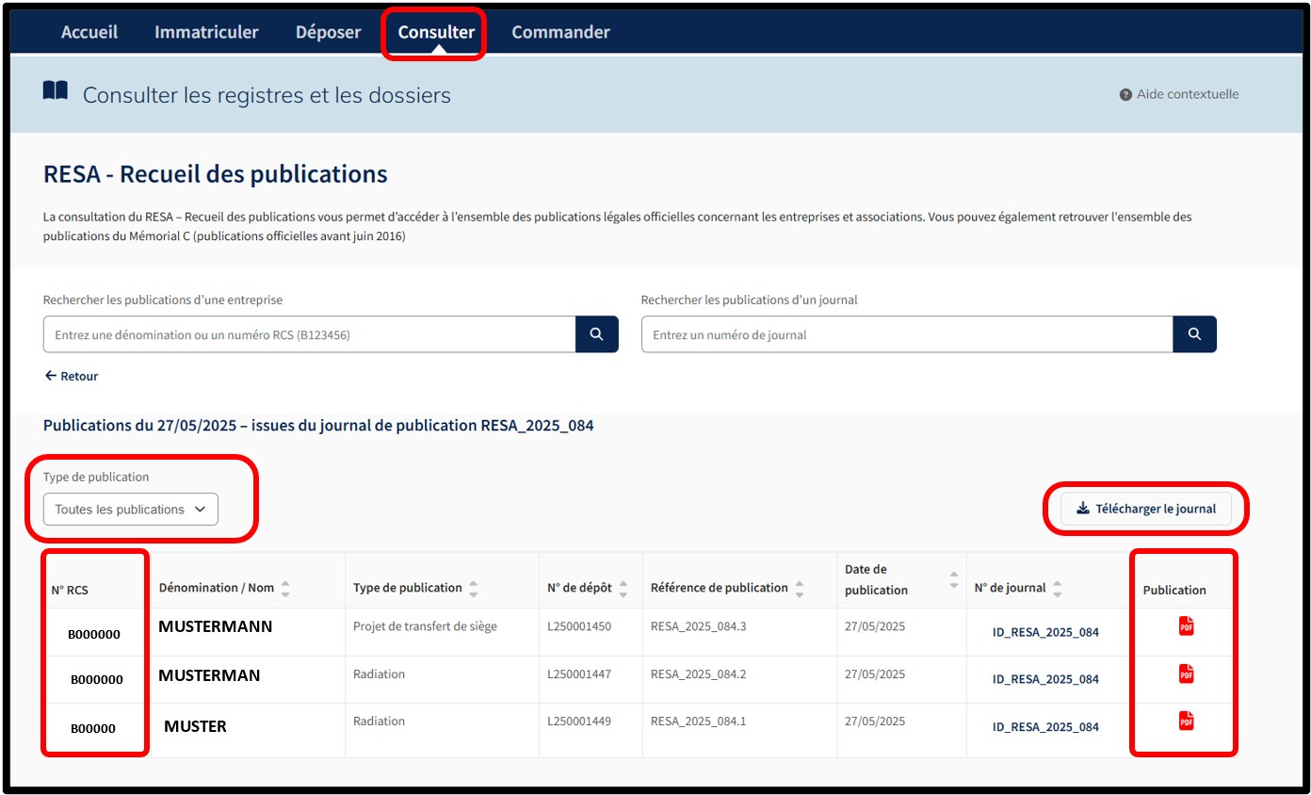Click the Aide contextuelle help icon
This screenshot has width=1311, height=795.
[x=1125, y=95]
